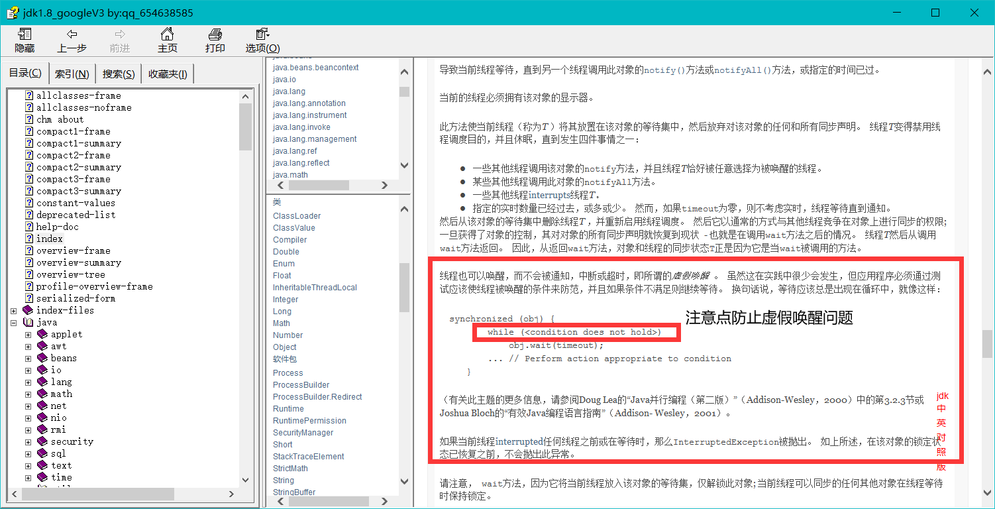Open the home page via 主页 icon
The image size is (995, 509).
(168, 34)
